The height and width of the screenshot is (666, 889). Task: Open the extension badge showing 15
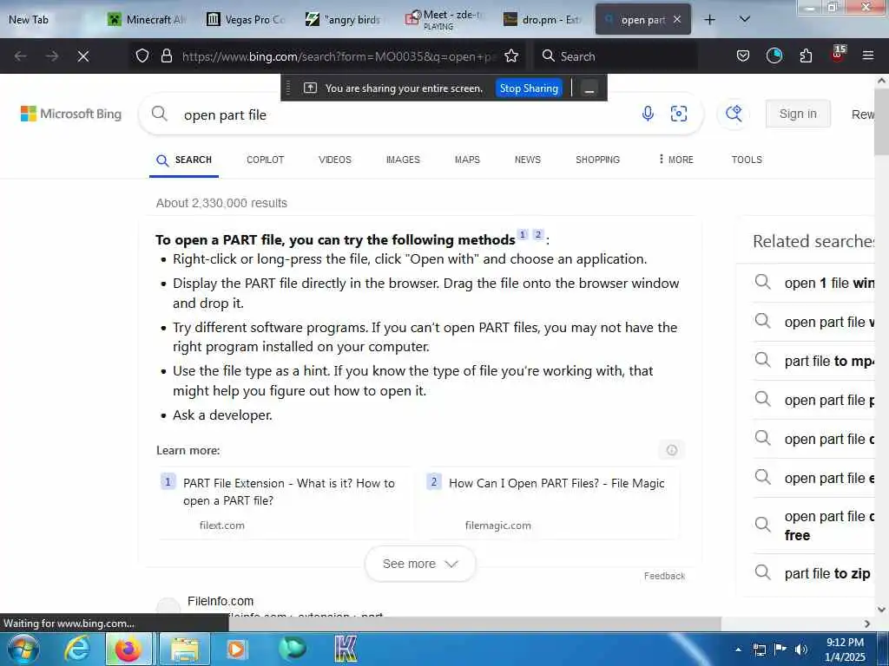(x=838, y=54)
